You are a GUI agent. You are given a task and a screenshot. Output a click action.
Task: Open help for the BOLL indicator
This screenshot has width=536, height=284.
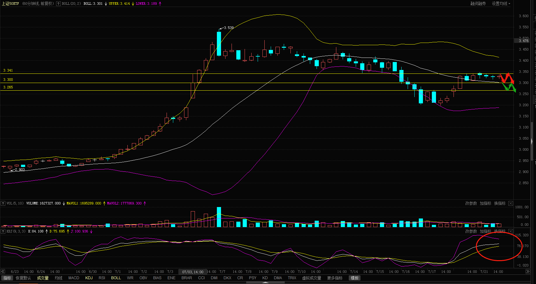click(59, 4)
